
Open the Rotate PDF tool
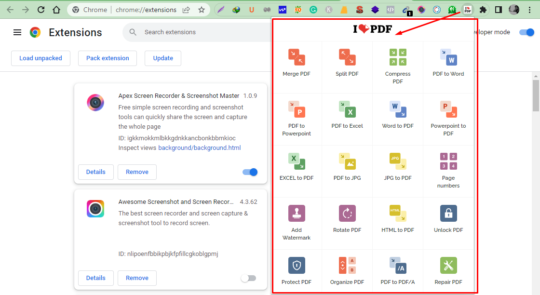(347, 219)
